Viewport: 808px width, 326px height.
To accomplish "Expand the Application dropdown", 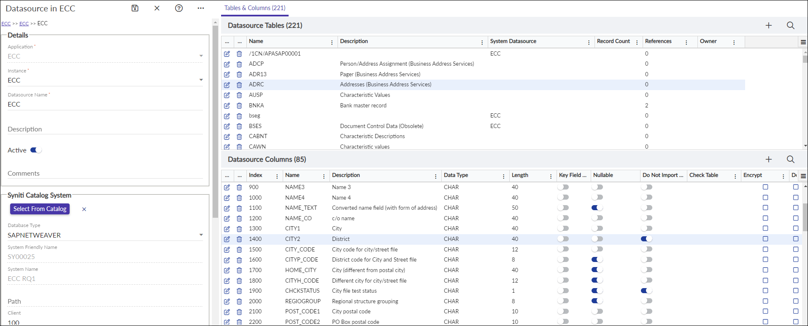I will pos(201,56).
